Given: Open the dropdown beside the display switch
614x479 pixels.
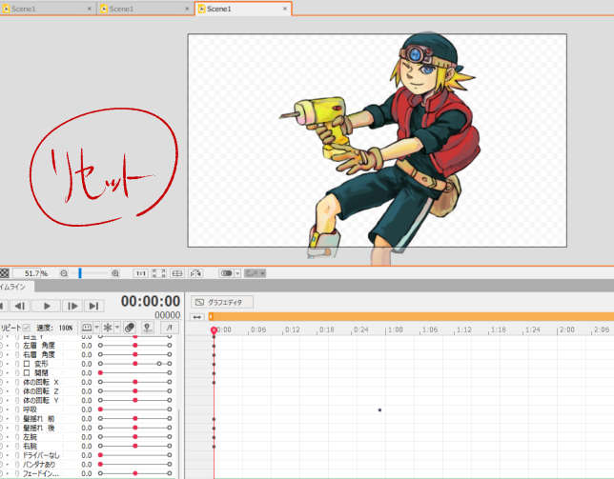Looking at the screenshot, I should click(237, 273).
